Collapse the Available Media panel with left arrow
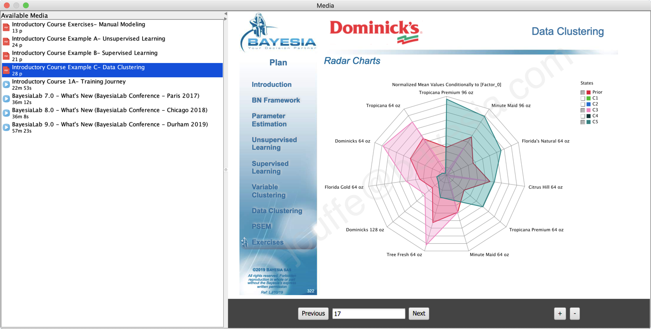Image resolution: width=651 pixels, height=329 pixels. coord(226,14)
